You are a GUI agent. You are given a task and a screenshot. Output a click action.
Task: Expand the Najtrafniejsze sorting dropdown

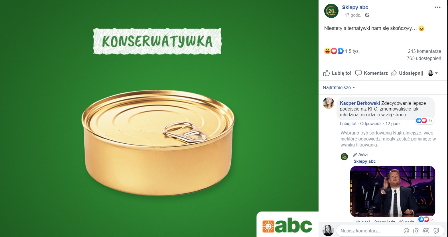pyautogui.click(x=339, y=87)
